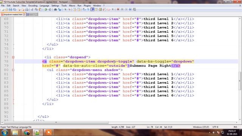The width and height of the screenshot is (242, 136).
Task: Click run macro multiple times icon
Action: tap(130, 9)
